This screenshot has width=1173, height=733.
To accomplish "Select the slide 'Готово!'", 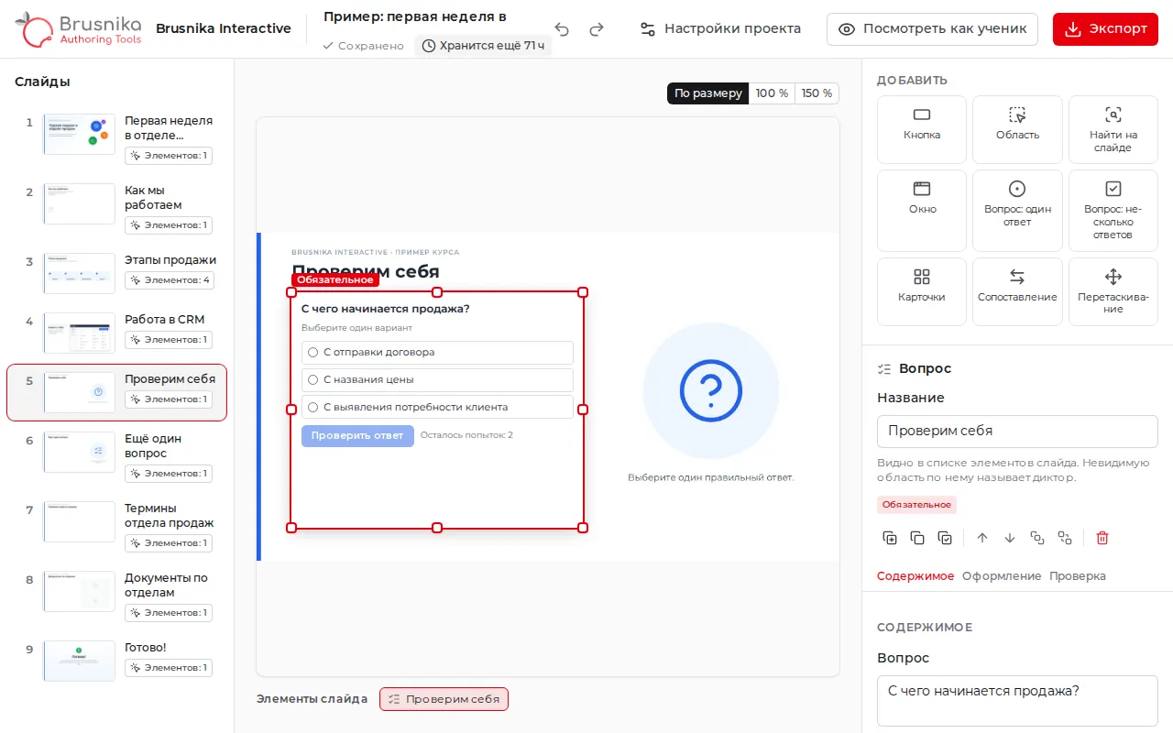I will click(x=117, y=662).
